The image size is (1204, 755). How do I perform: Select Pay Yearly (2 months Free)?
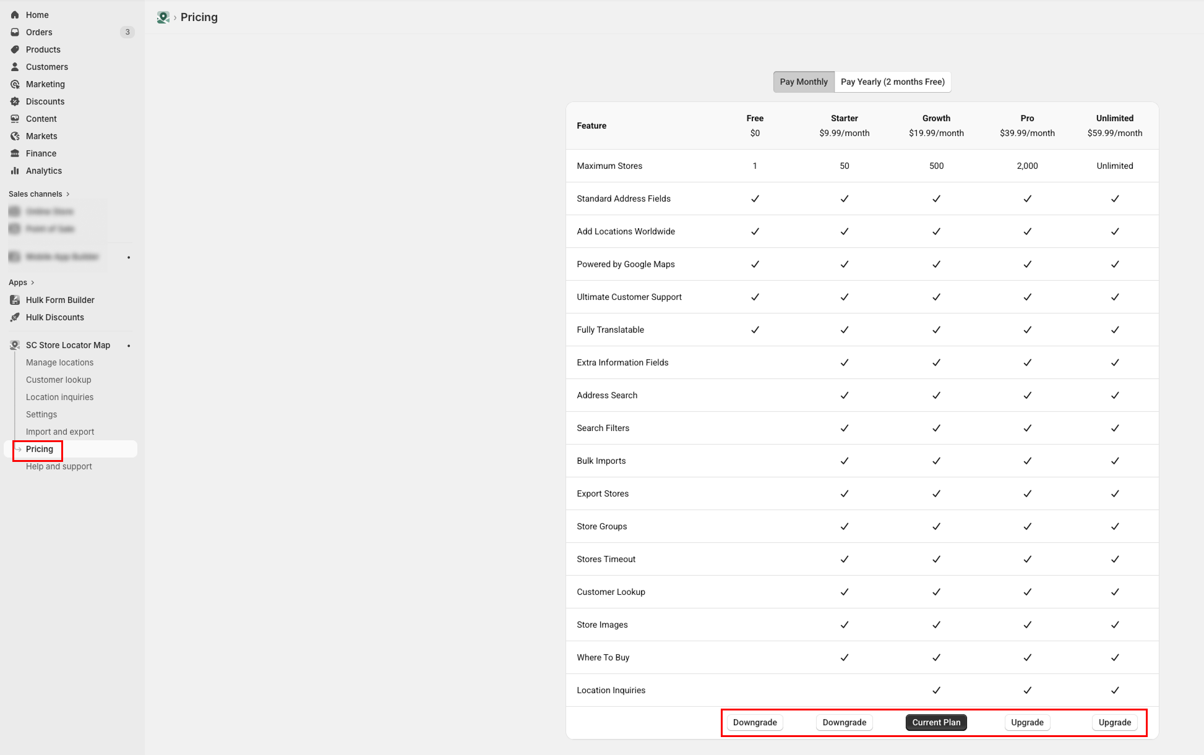click(892, 82)
